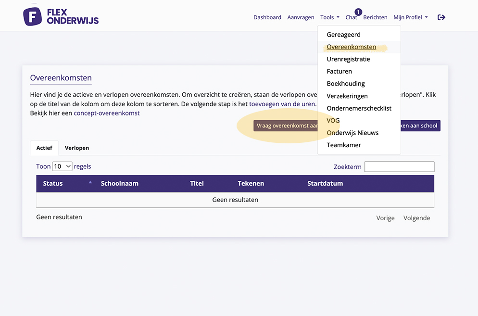Click the Flex Onderwijs logo
Viewport: 478px width, 316px height.
pos(61,16)
